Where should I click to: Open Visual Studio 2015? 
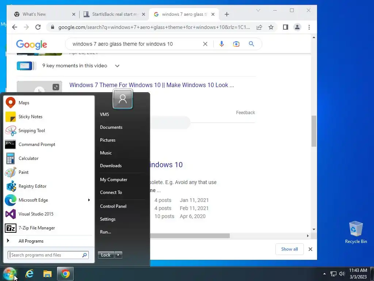click(49, 214)
